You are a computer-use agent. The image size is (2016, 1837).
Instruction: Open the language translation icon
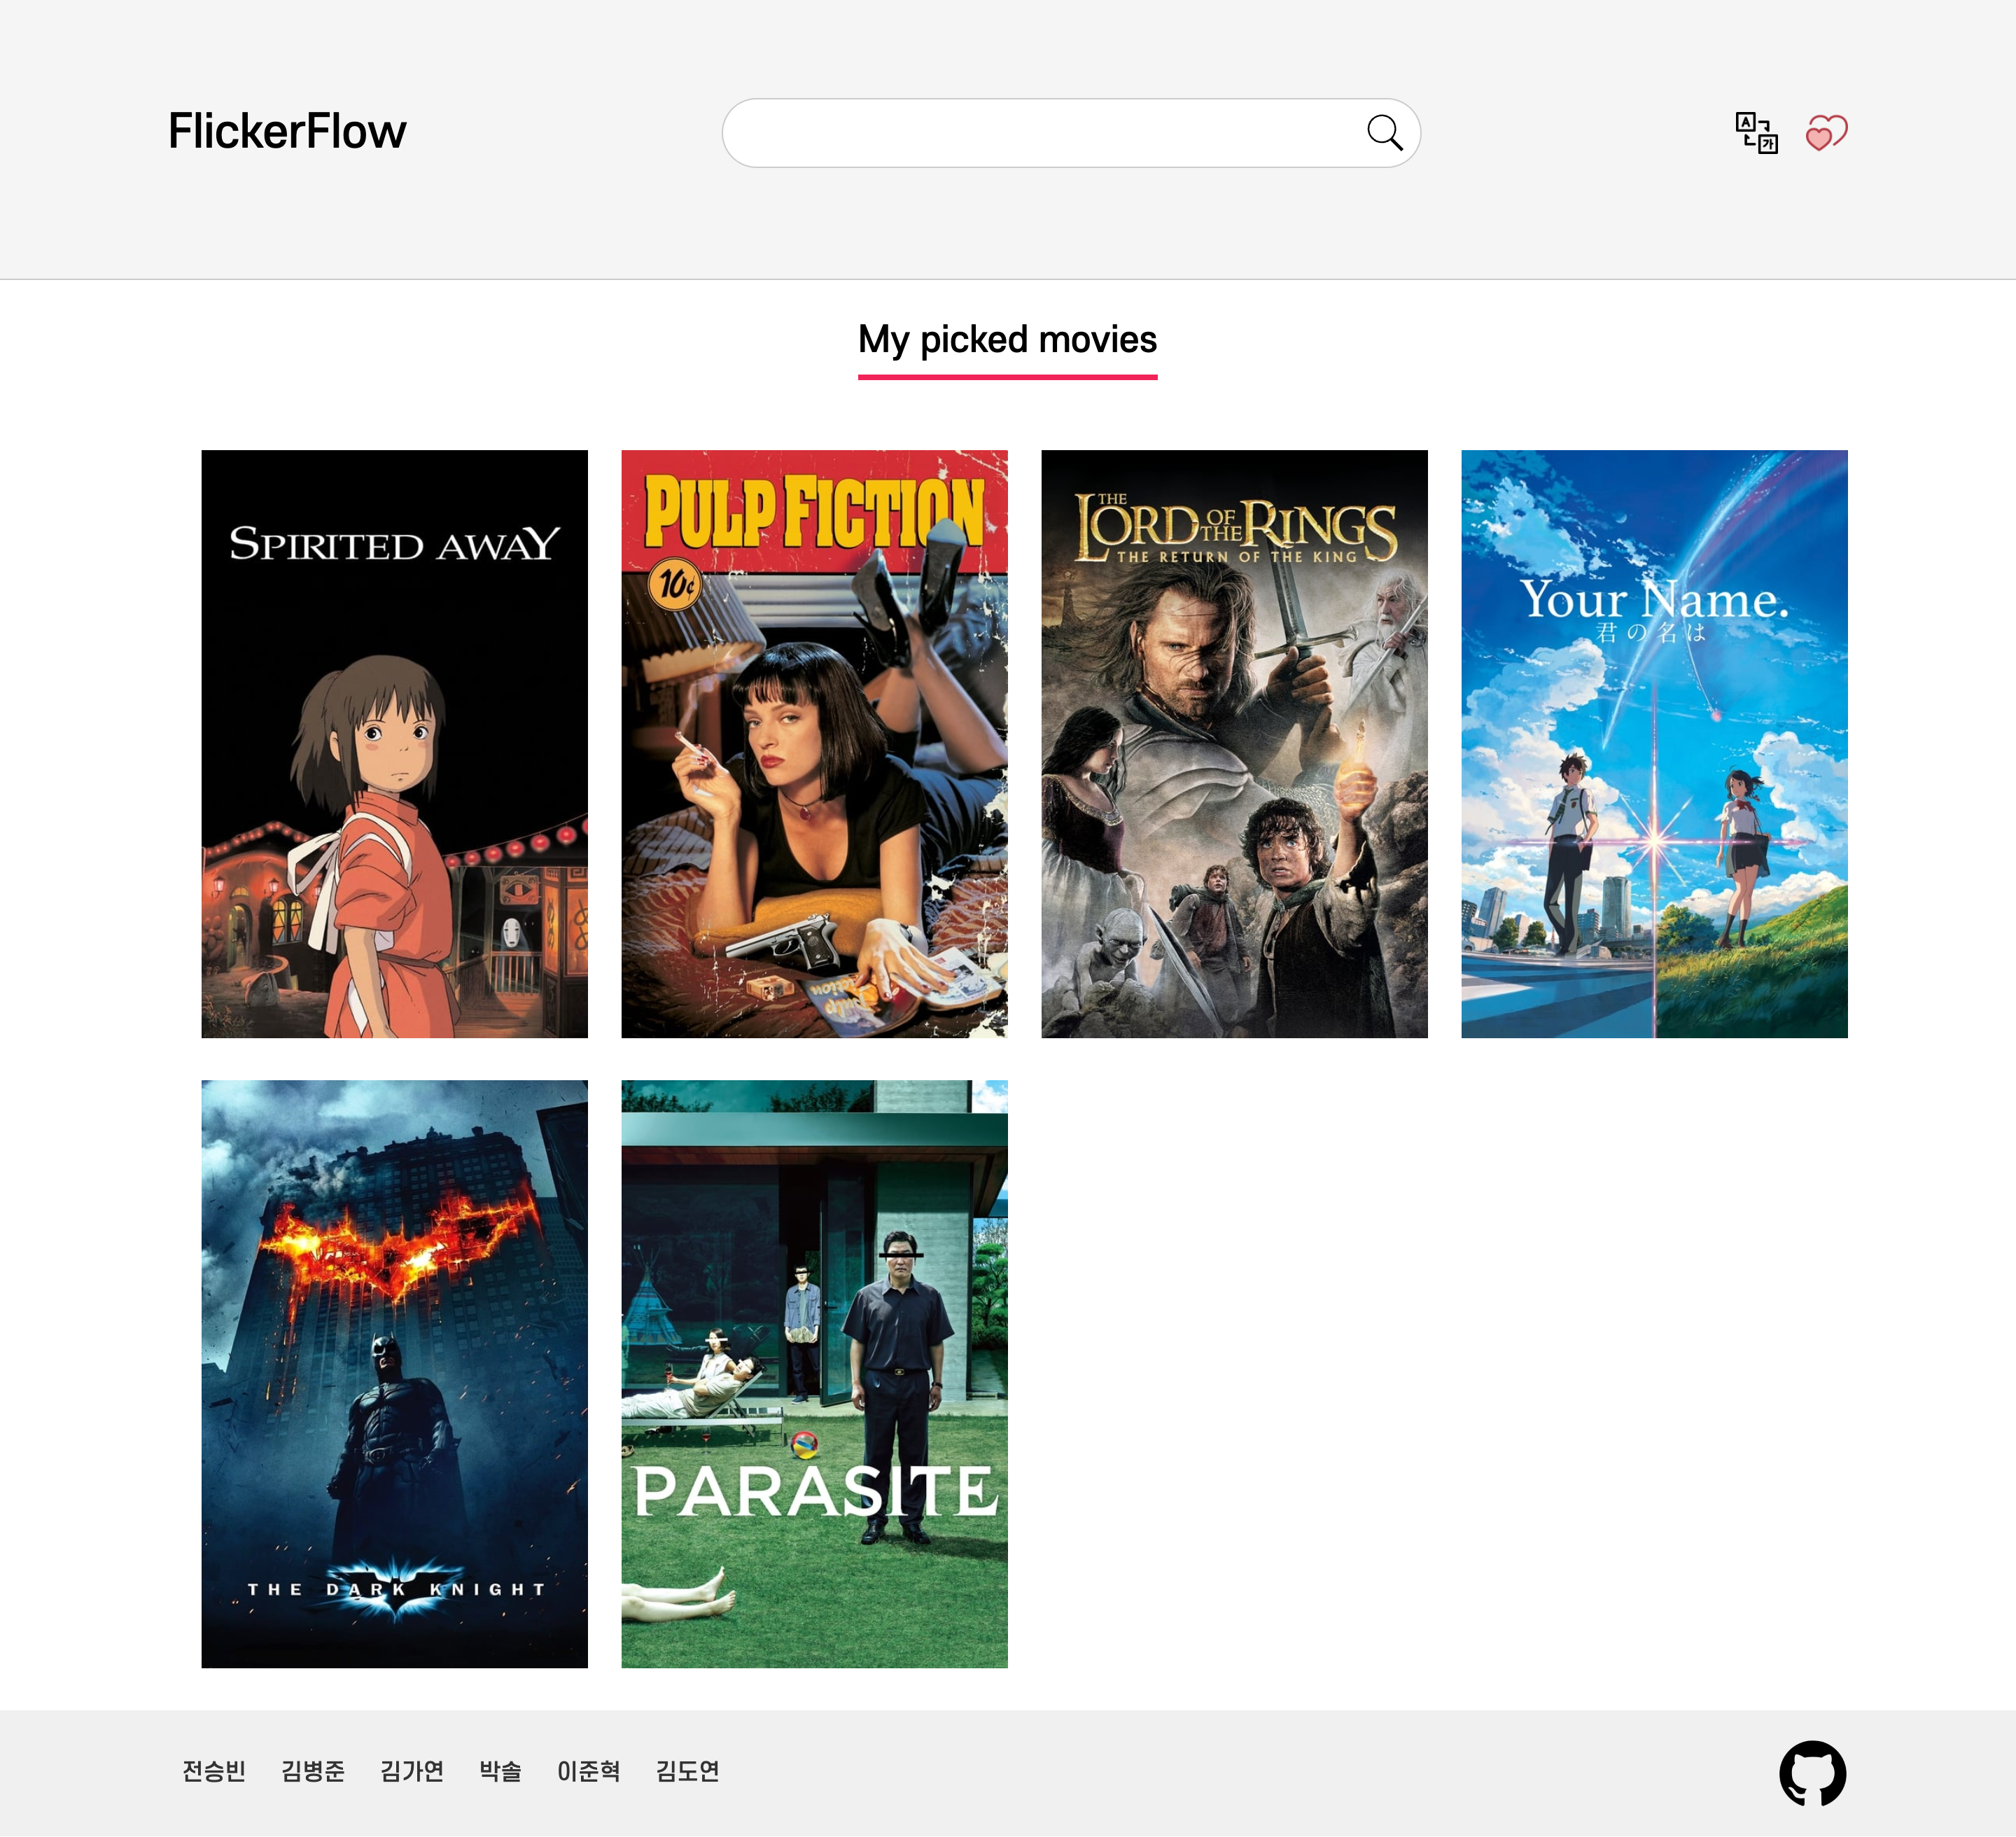coord(1756,132)
